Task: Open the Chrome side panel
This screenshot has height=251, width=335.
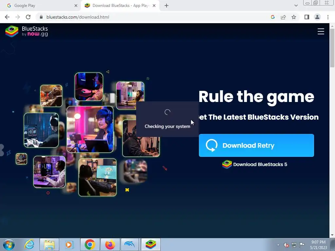Action: (x=307, y=17)
